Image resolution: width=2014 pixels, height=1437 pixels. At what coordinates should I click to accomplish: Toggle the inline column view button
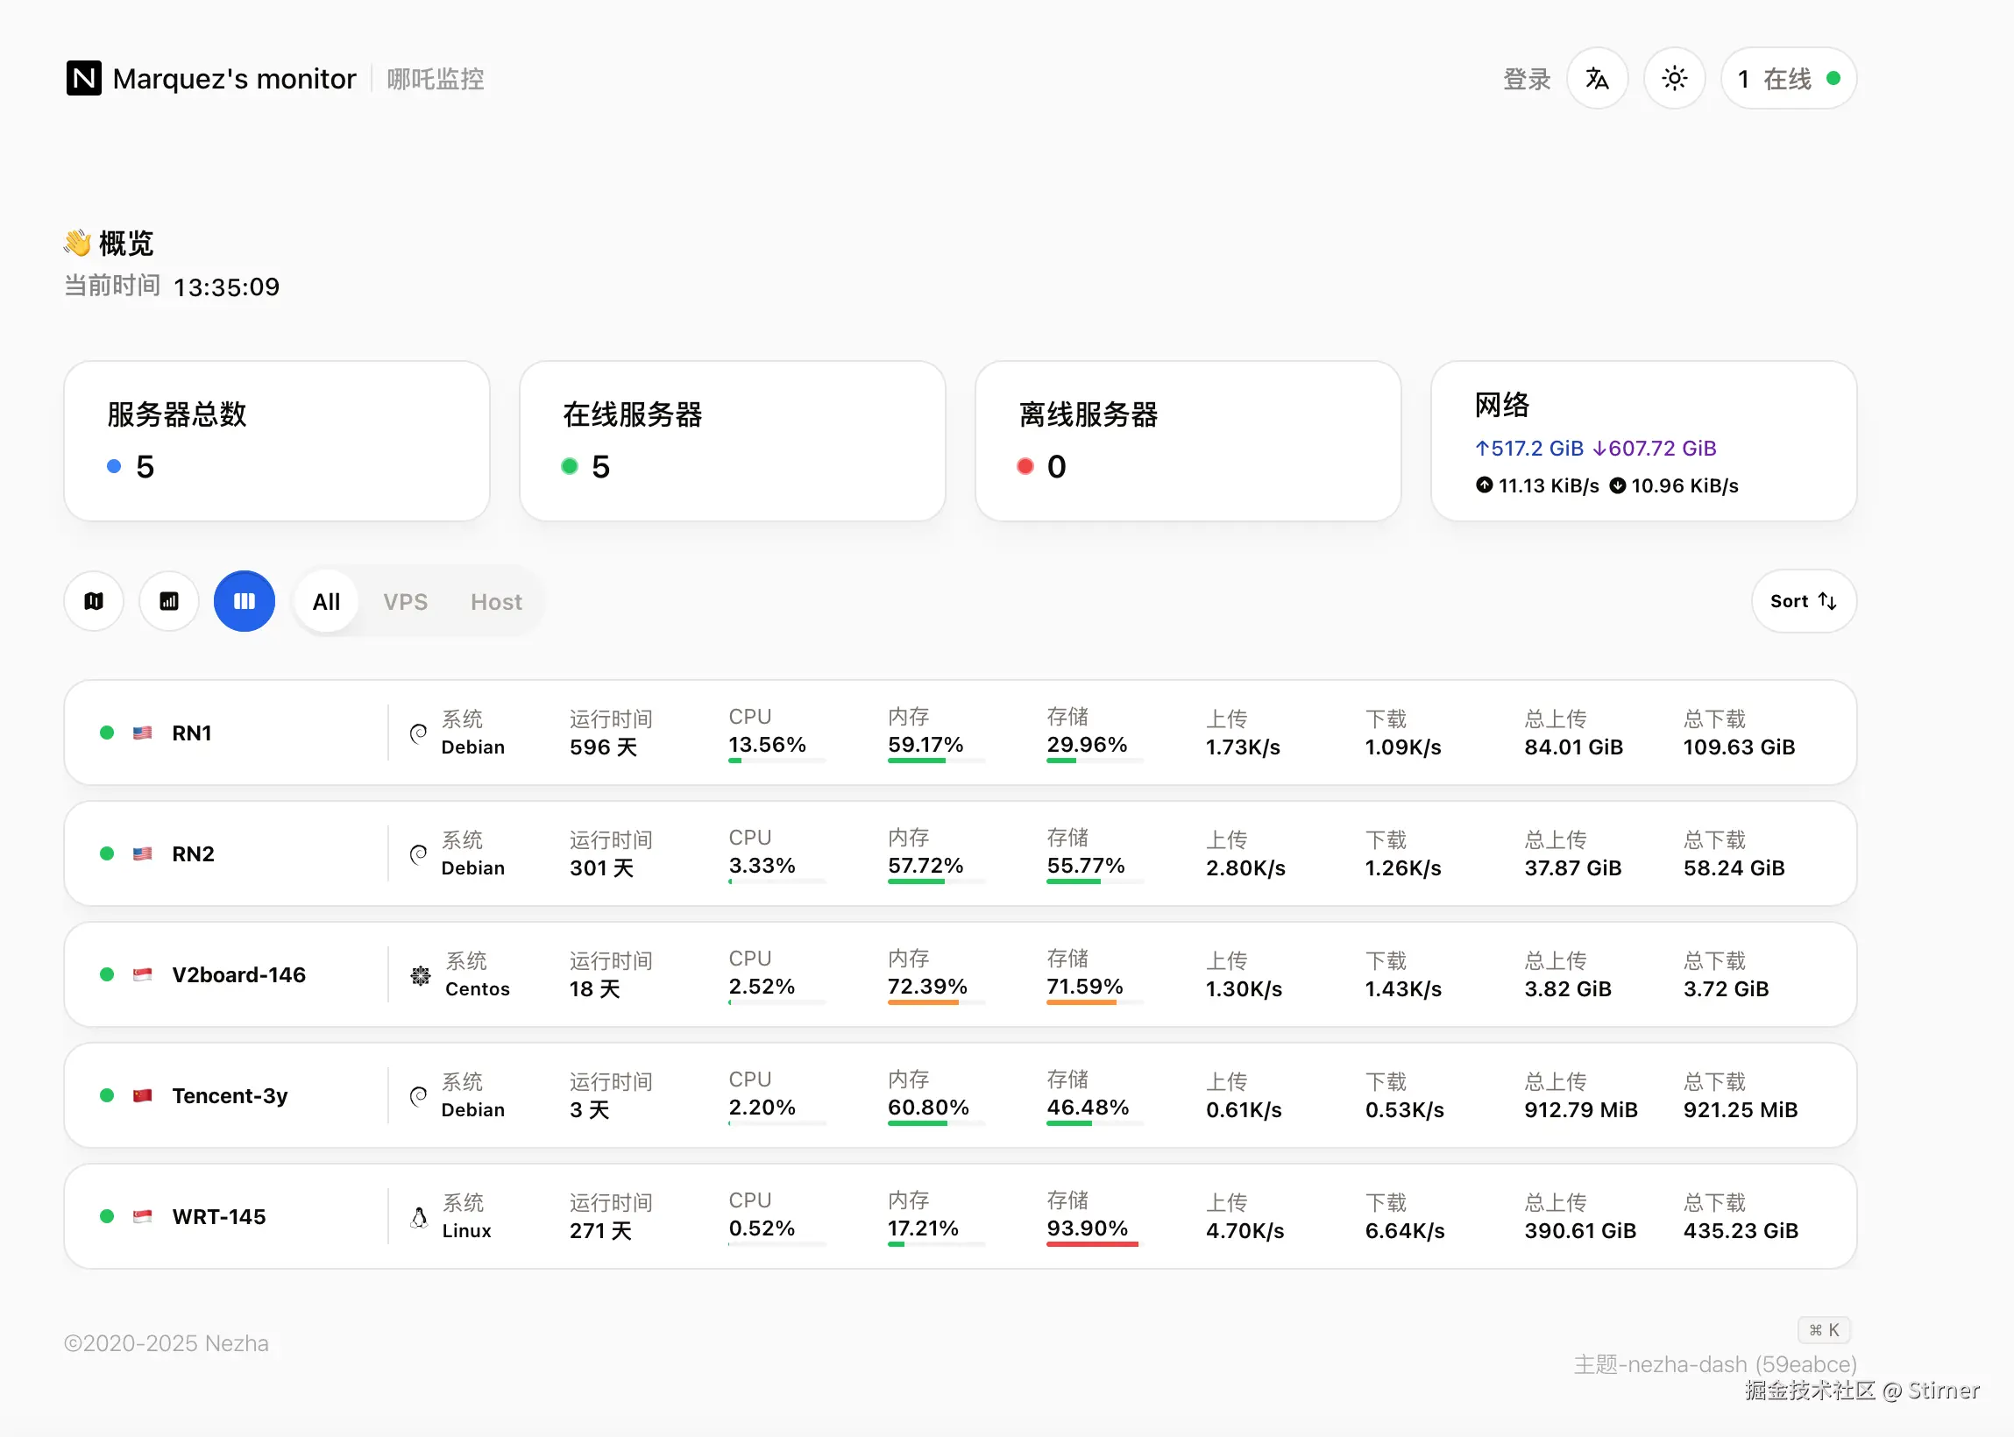tap(245, 602)
